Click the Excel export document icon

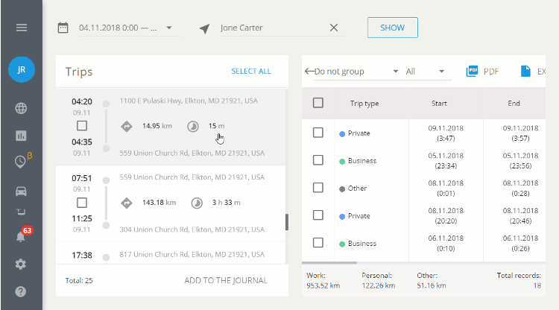pos(525,71)
